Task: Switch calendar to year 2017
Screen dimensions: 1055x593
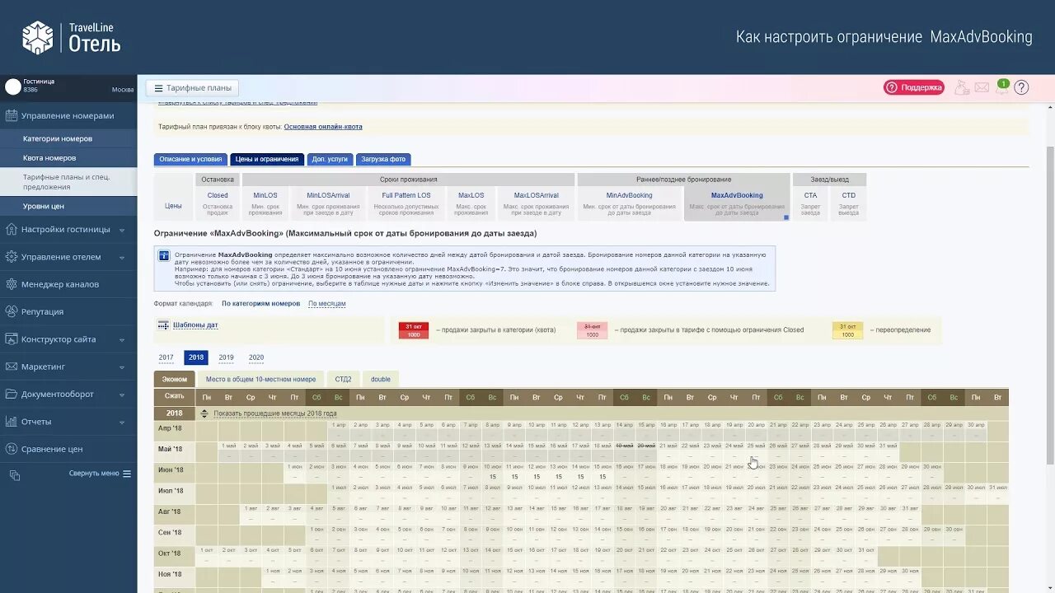Action: pyautogui.click(x=166, y=357)
